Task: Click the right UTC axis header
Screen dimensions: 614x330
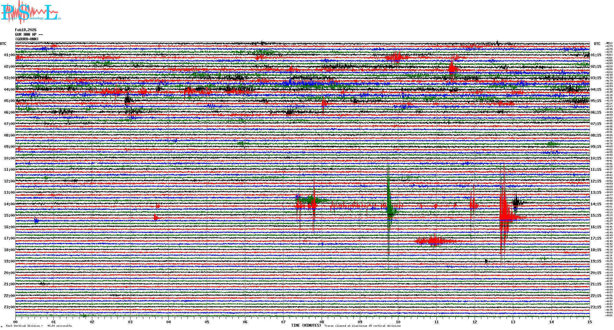Action: coord(597,44)
